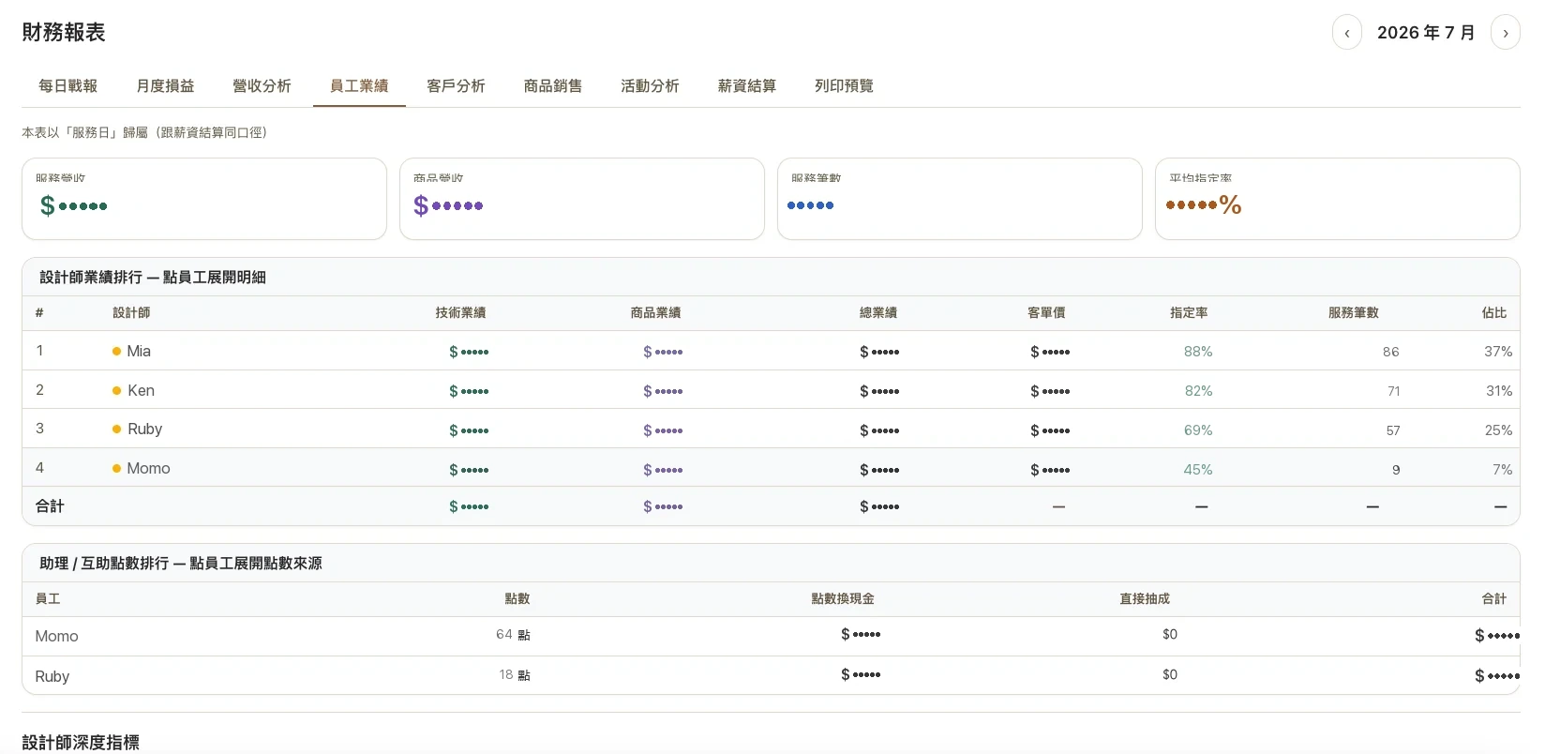Open the 每日戰報 tab
Image resolution: width=1545 pixels, height=754 pixels.
tap(68, 86)
